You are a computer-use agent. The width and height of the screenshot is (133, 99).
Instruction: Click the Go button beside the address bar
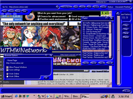57,7
